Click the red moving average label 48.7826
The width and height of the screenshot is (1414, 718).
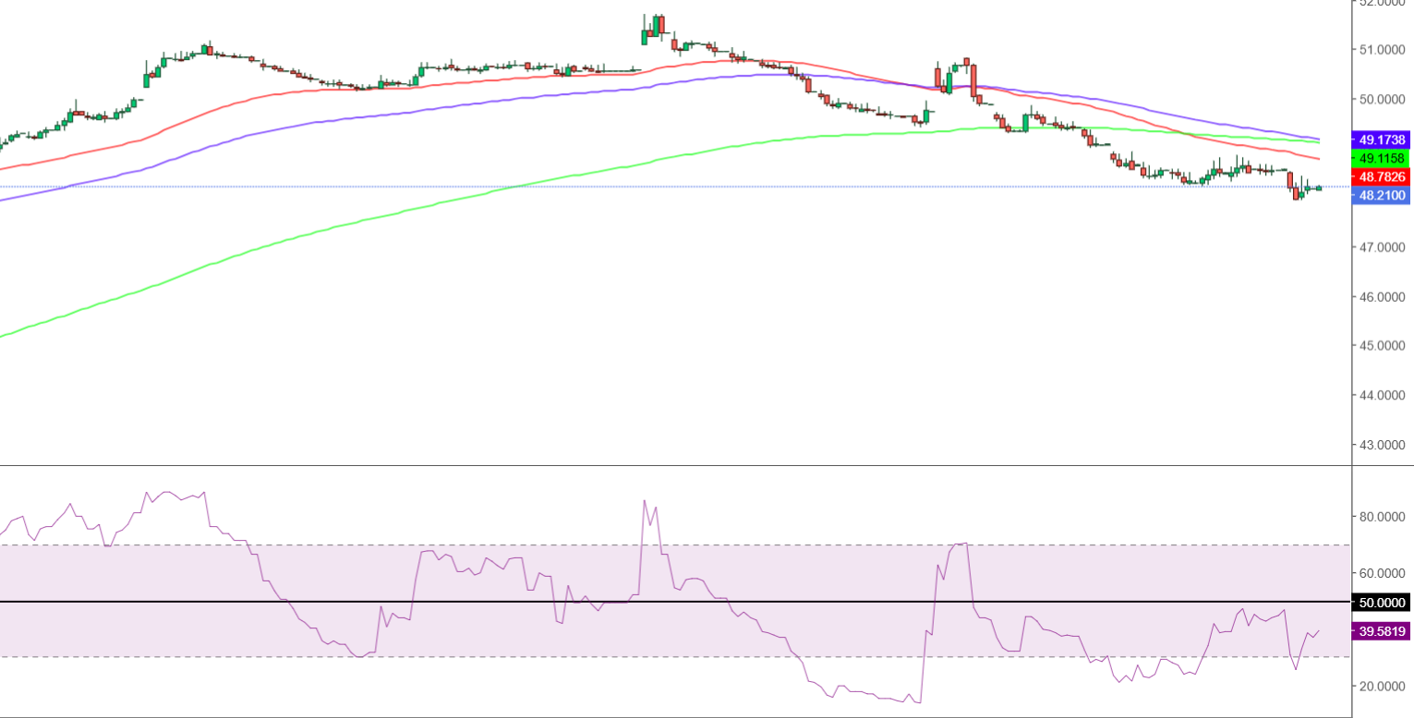click(1380, 176)
